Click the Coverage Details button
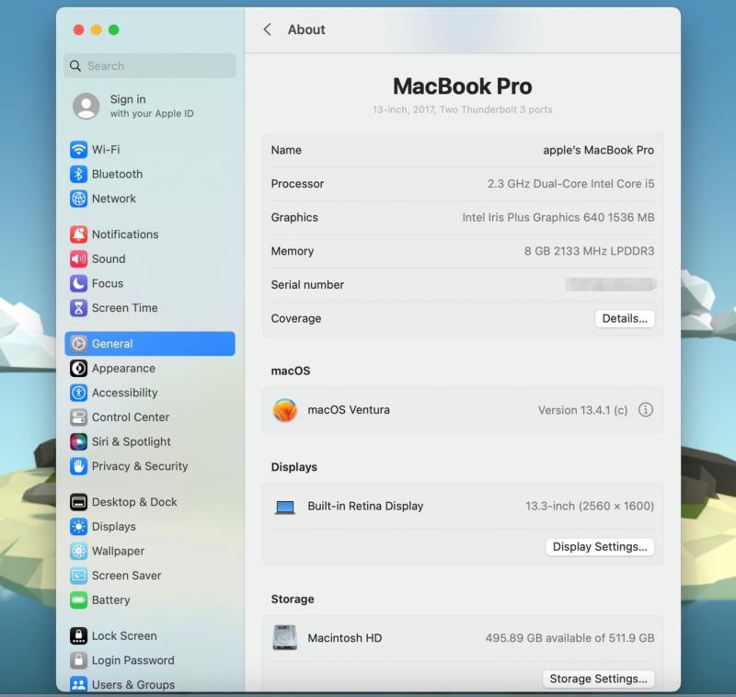This screenshot has height=697, width=736. click(x=625, y=319)
